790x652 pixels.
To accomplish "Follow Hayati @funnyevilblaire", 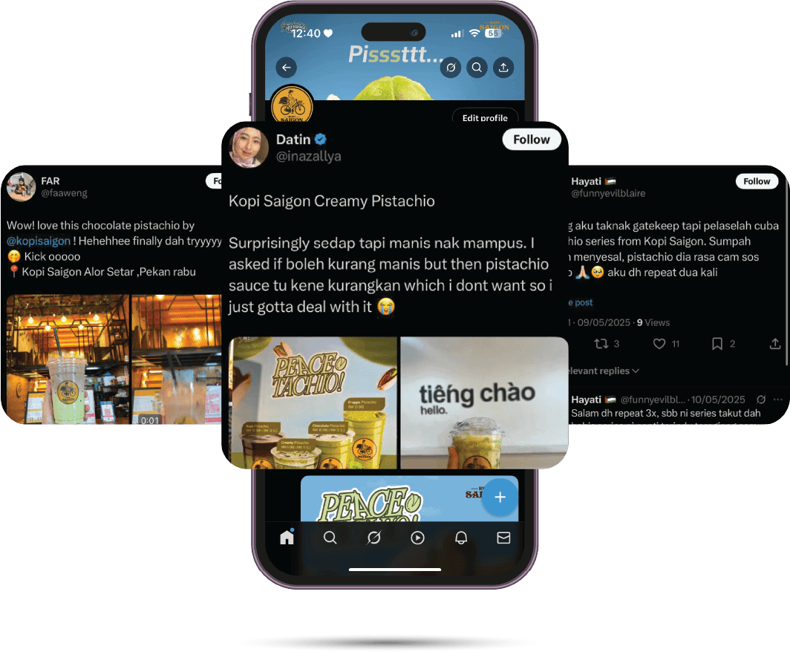I will click(757, 181).
